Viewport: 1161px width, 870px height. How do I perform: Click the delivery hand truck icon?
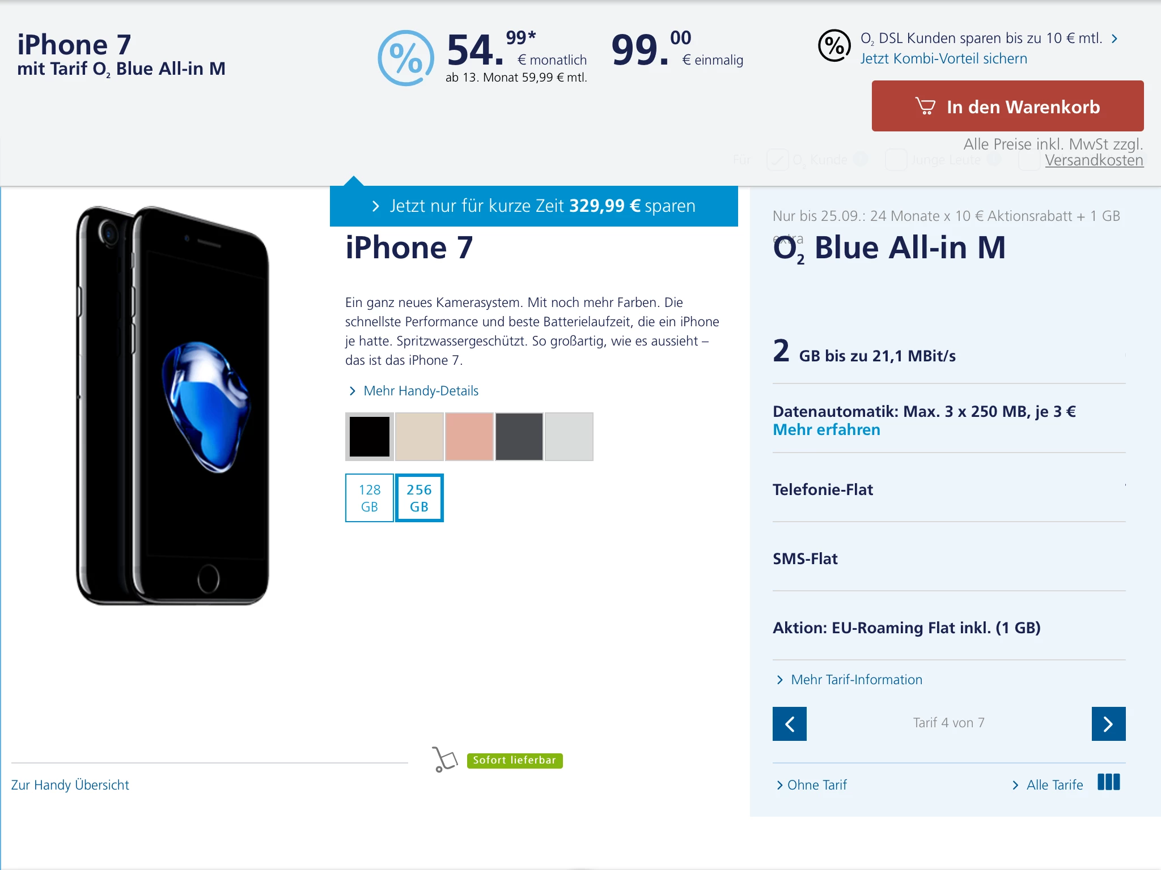click(445, 760)
